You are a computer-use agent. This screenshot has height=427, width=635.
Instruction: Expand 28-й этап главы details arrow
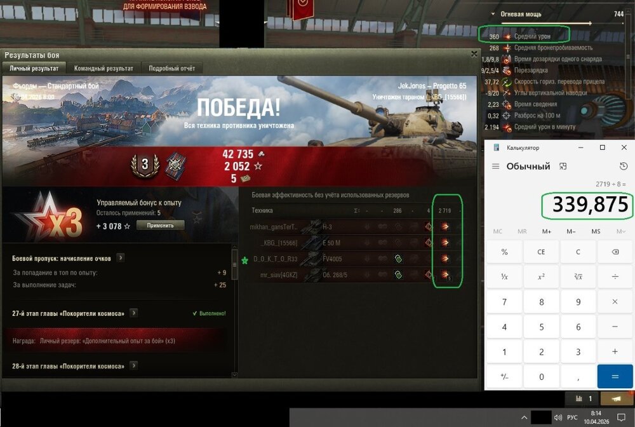(x=133, y=365)
